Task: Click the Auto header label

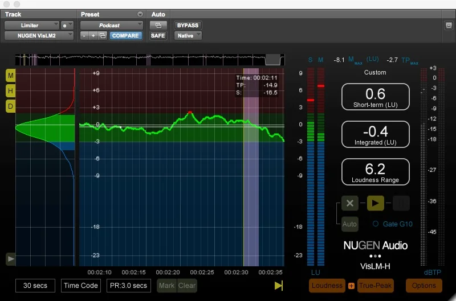Action: pyautogui.click(x=158, y=14)
